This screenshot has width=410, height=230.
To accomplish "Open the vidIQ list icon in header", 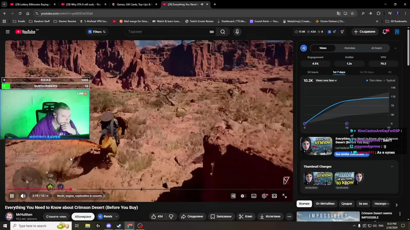I will click(335, 32).
